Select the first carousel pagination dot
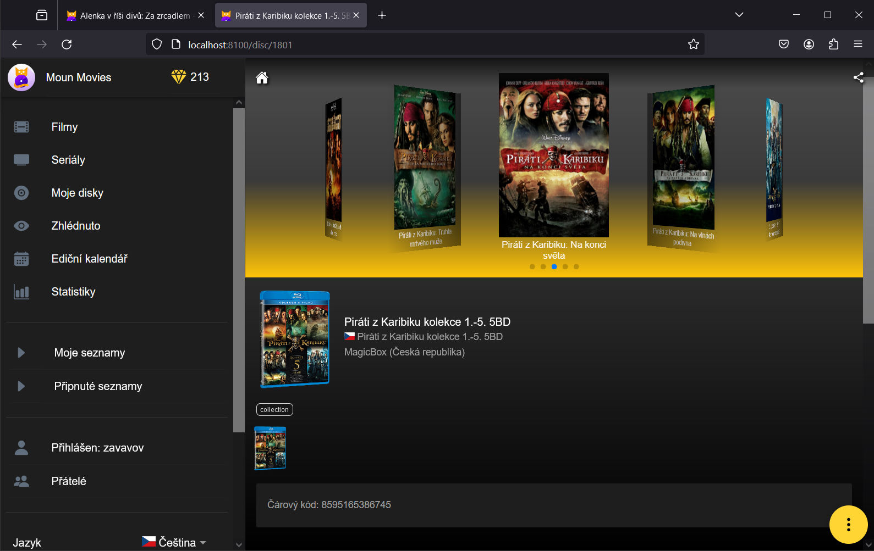 tap(532, 266)
